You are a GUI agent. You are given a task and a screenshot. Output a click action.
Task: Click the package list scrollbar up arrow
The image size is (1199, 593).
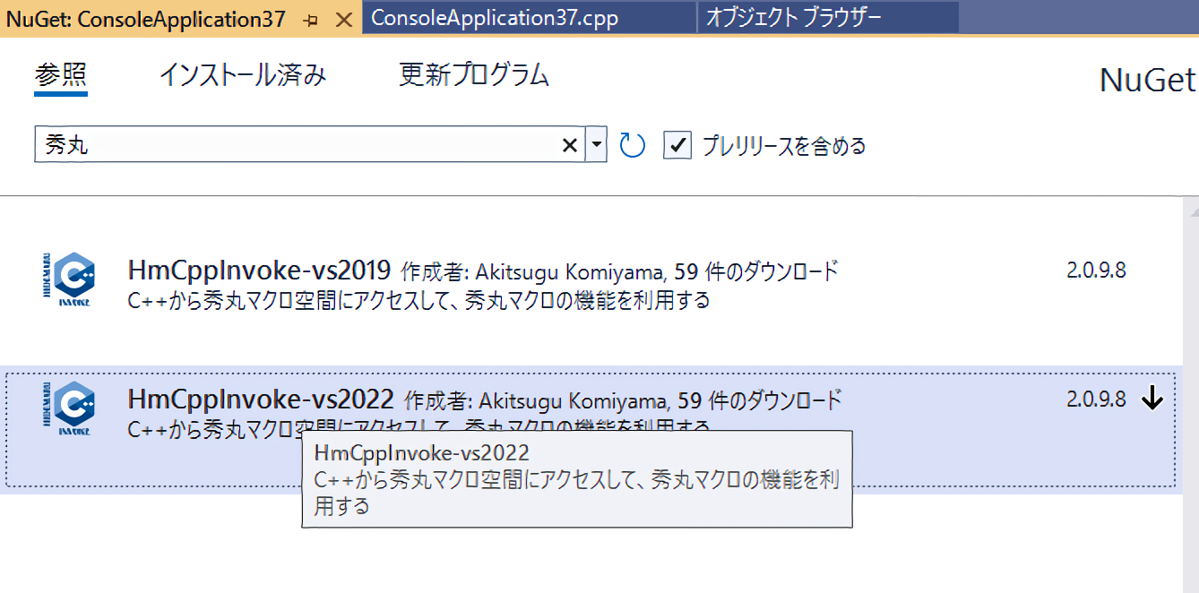pos(1192,211)
